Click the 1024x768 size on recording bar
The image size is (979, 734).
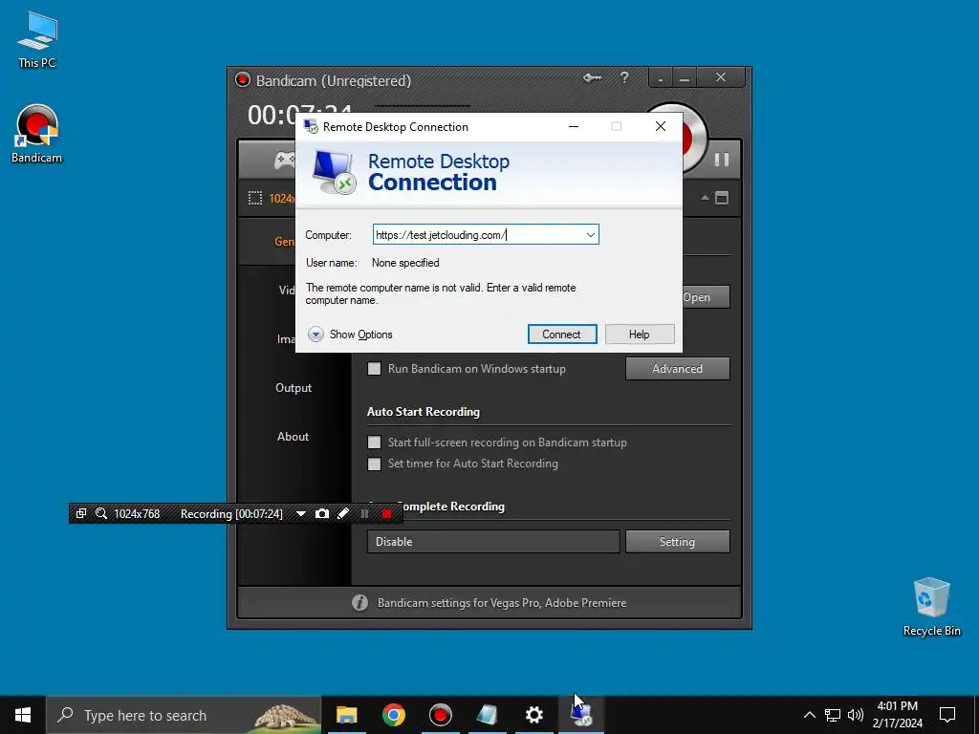tap(137, 513)
